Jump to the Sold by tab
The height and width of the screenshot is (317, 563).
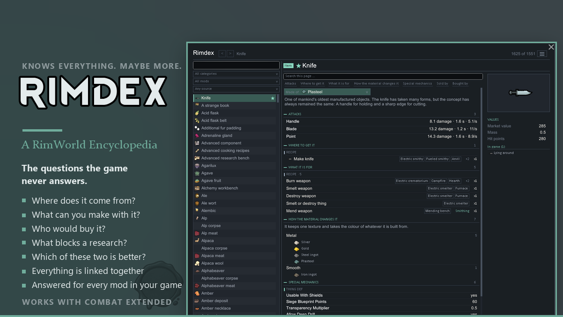[x=442, y=84]
